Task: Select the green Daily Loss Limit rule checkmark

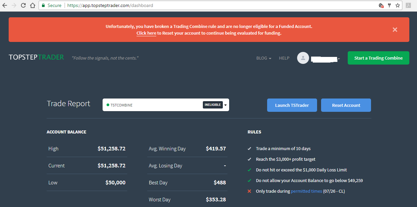Action: [249, 170]
